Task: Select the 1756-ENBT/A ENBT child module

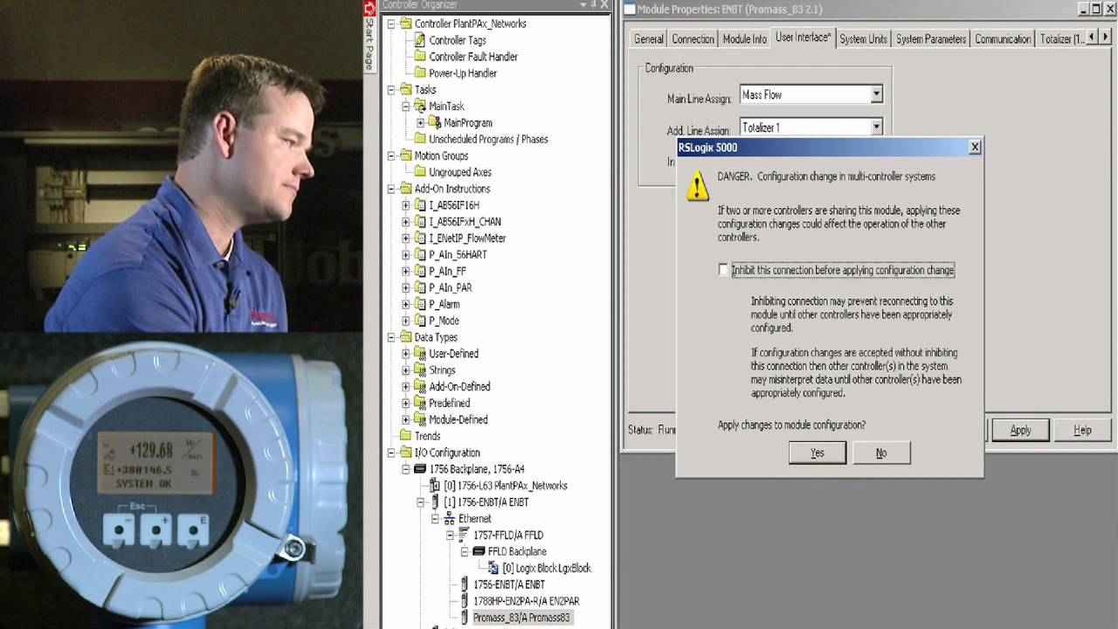Action: (508, 584)
